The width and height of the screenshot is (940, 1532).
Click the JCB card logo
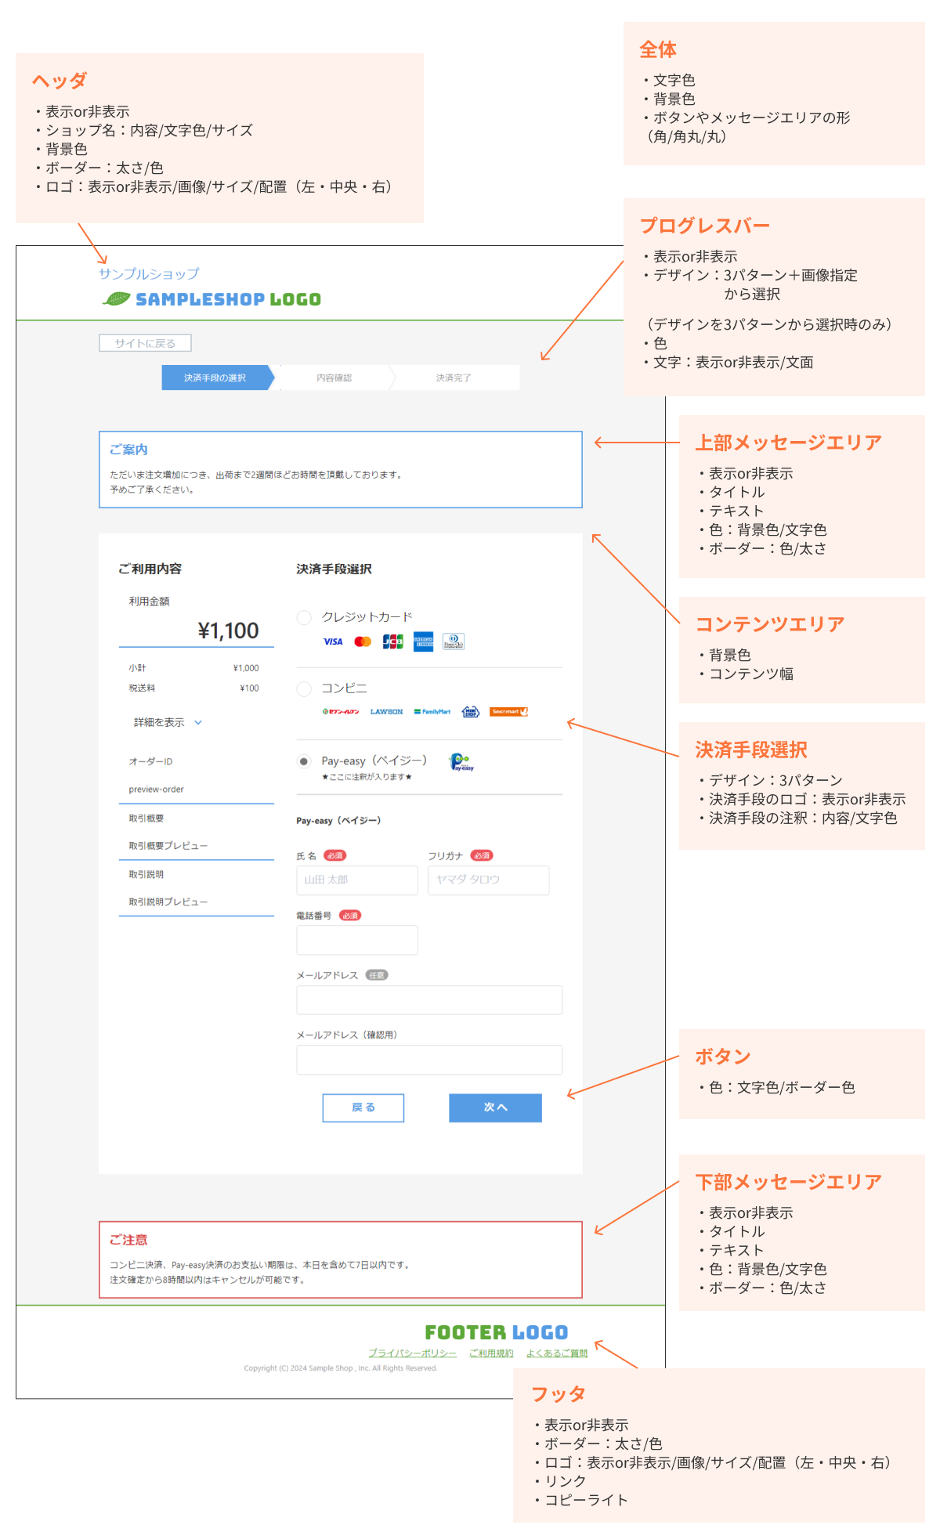pyautogui.click(x=392, y=641)
